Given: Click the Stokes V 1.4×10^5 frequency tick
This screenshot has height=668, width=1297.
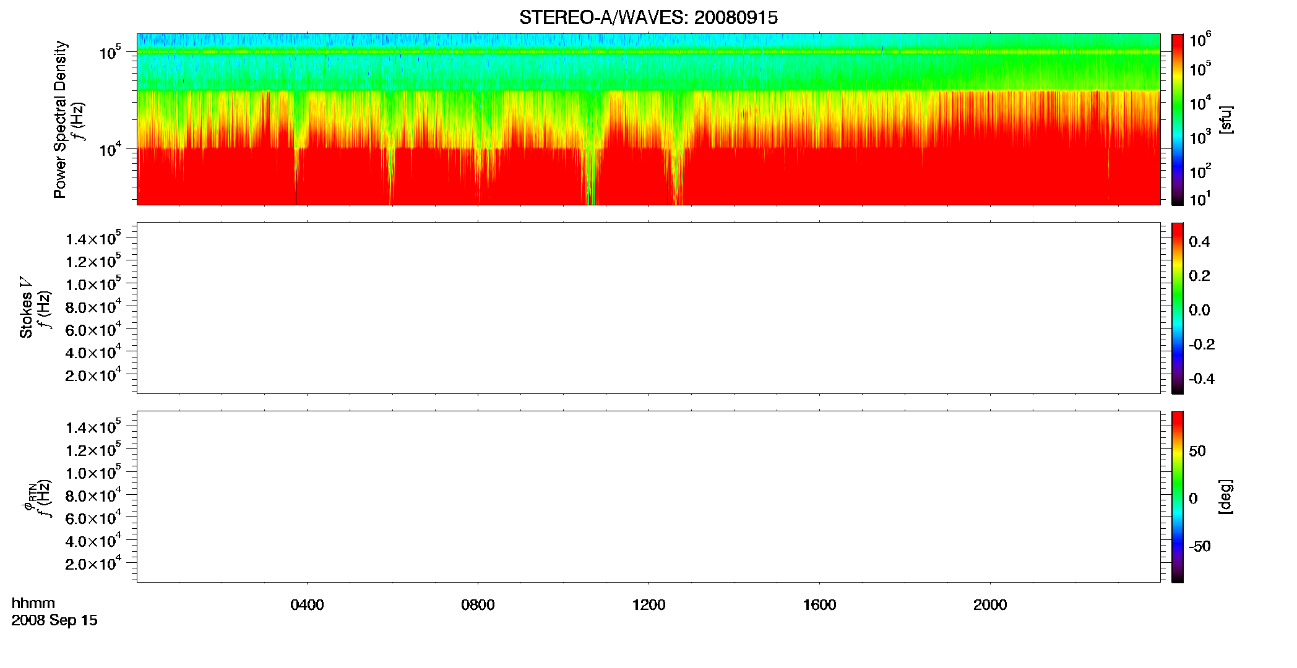Looking at the screenshot, I should (x=93, y=238).
